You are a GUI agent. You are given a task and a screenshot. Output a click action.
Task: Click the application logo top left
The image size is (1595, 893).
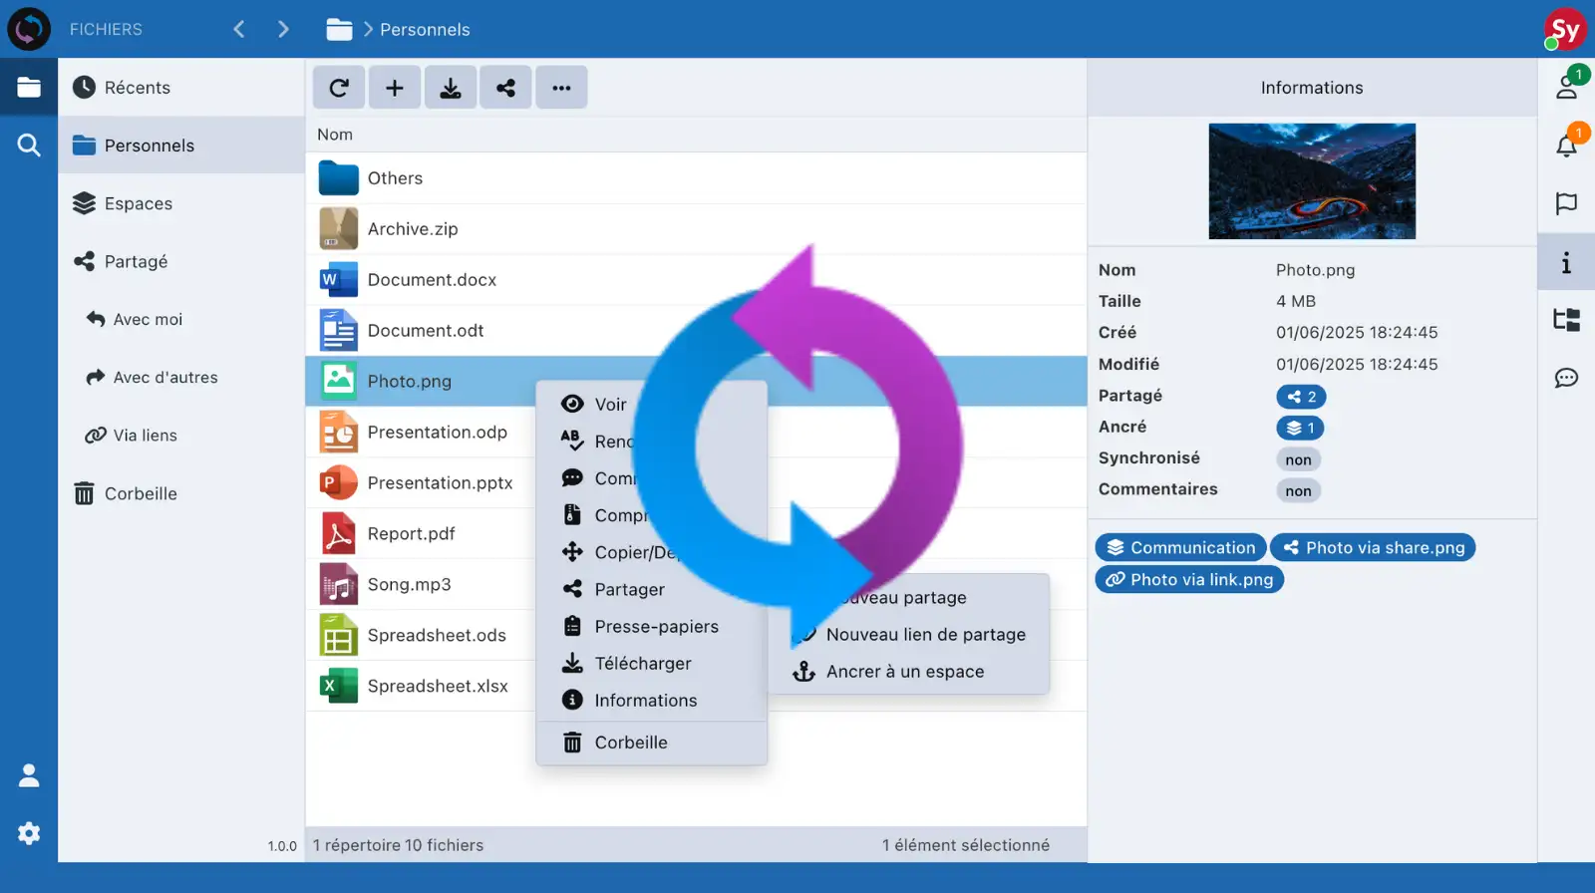29,29
